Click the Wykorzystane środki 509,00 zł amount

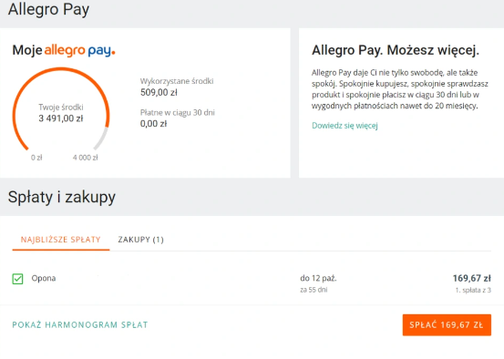point(159,93)
